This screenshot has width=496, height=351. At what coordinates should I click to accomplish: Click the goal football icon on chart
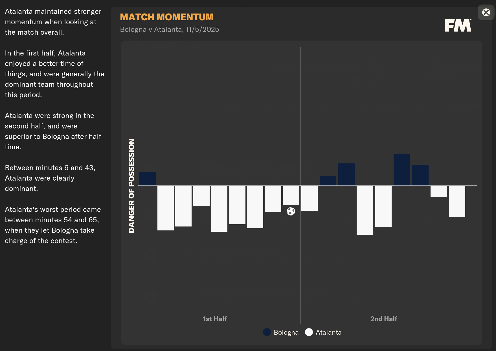pyautogui.click(x=291, y=211)
